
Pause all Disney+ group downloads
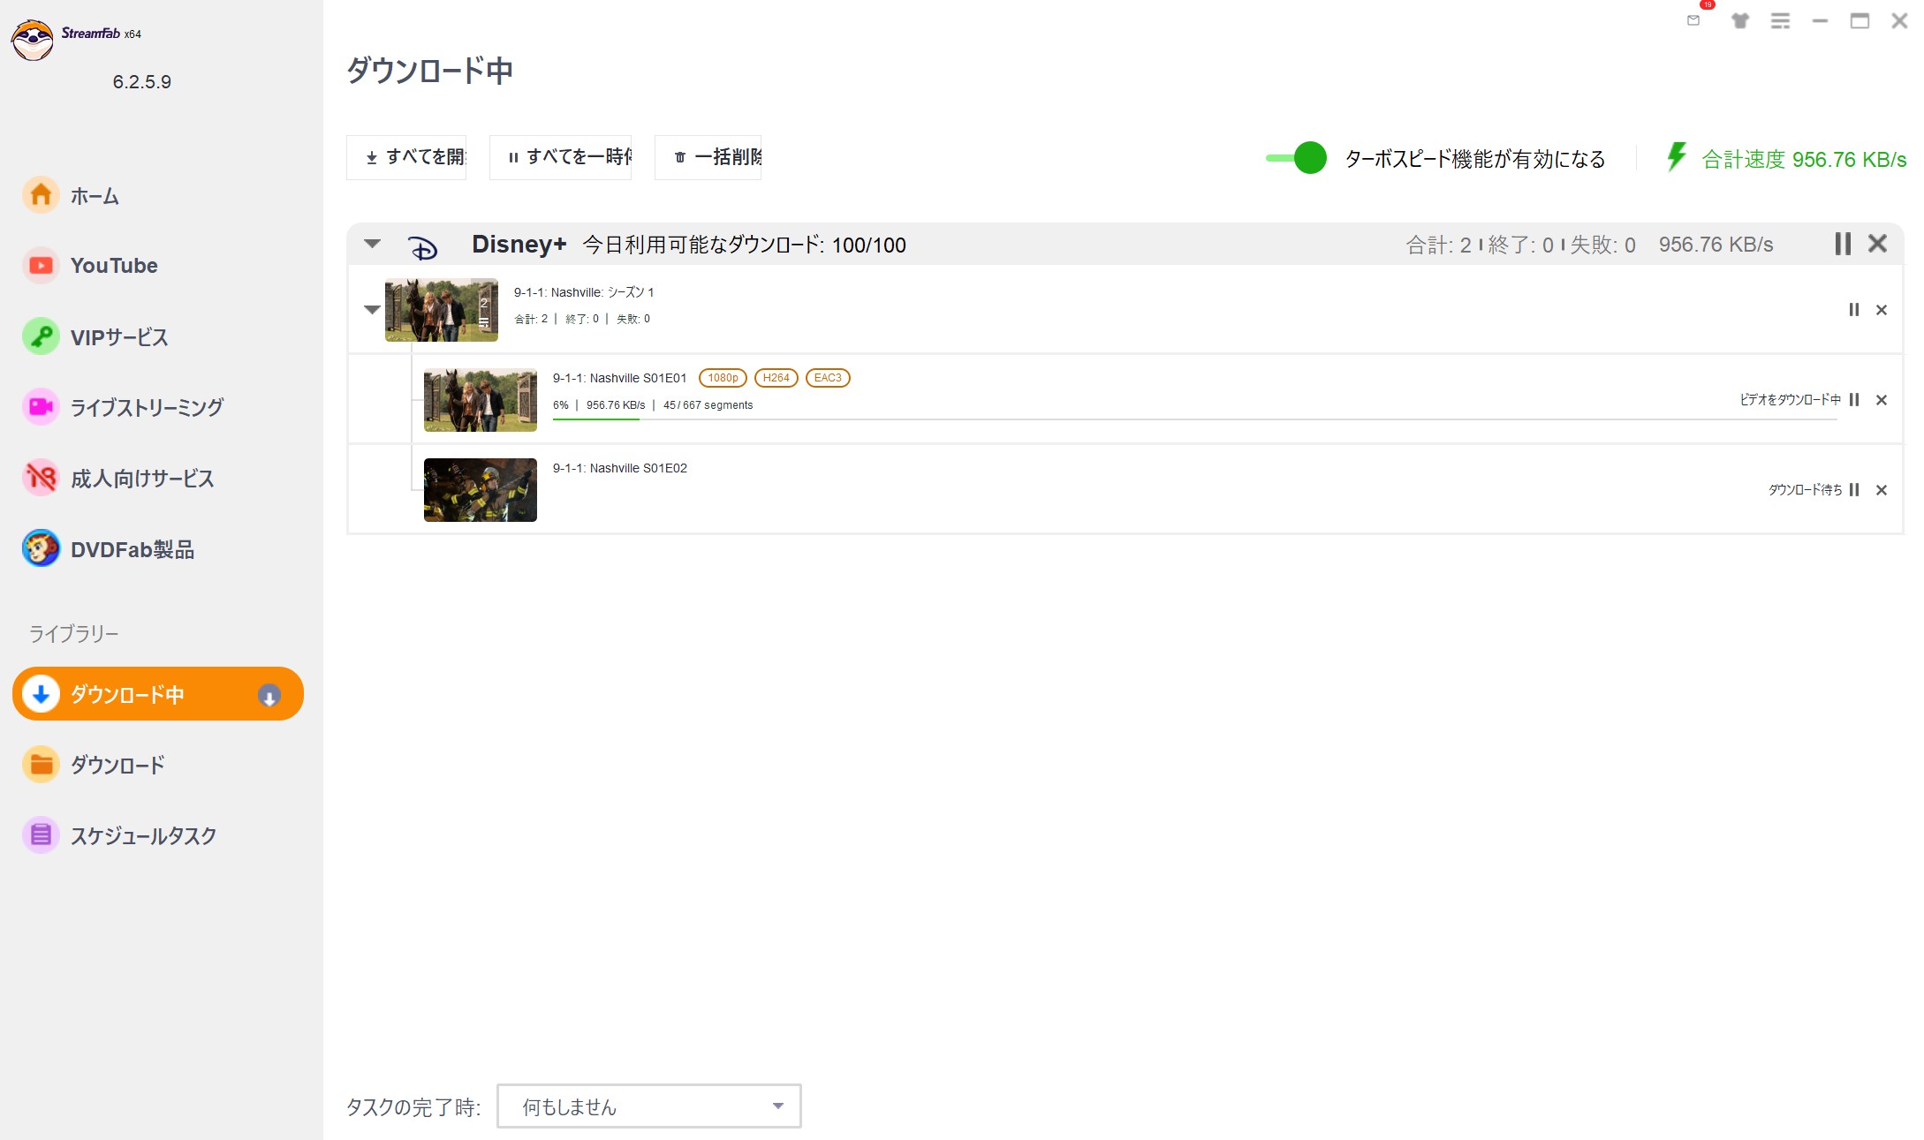1842,244
